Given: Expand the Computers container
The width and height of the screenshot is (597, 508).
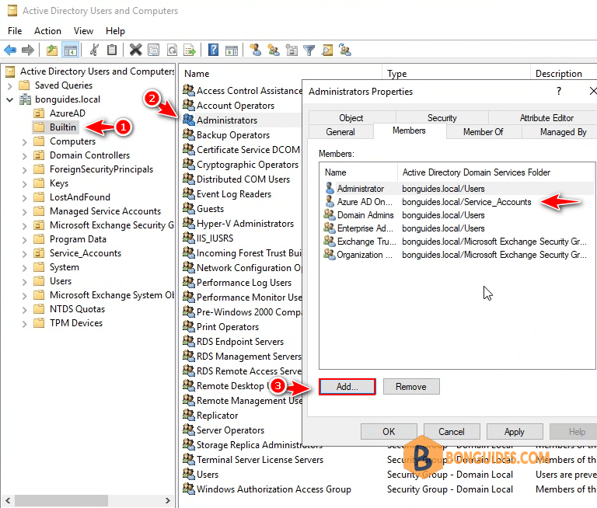Looking at the screenshot, I should tap(24, 142).
